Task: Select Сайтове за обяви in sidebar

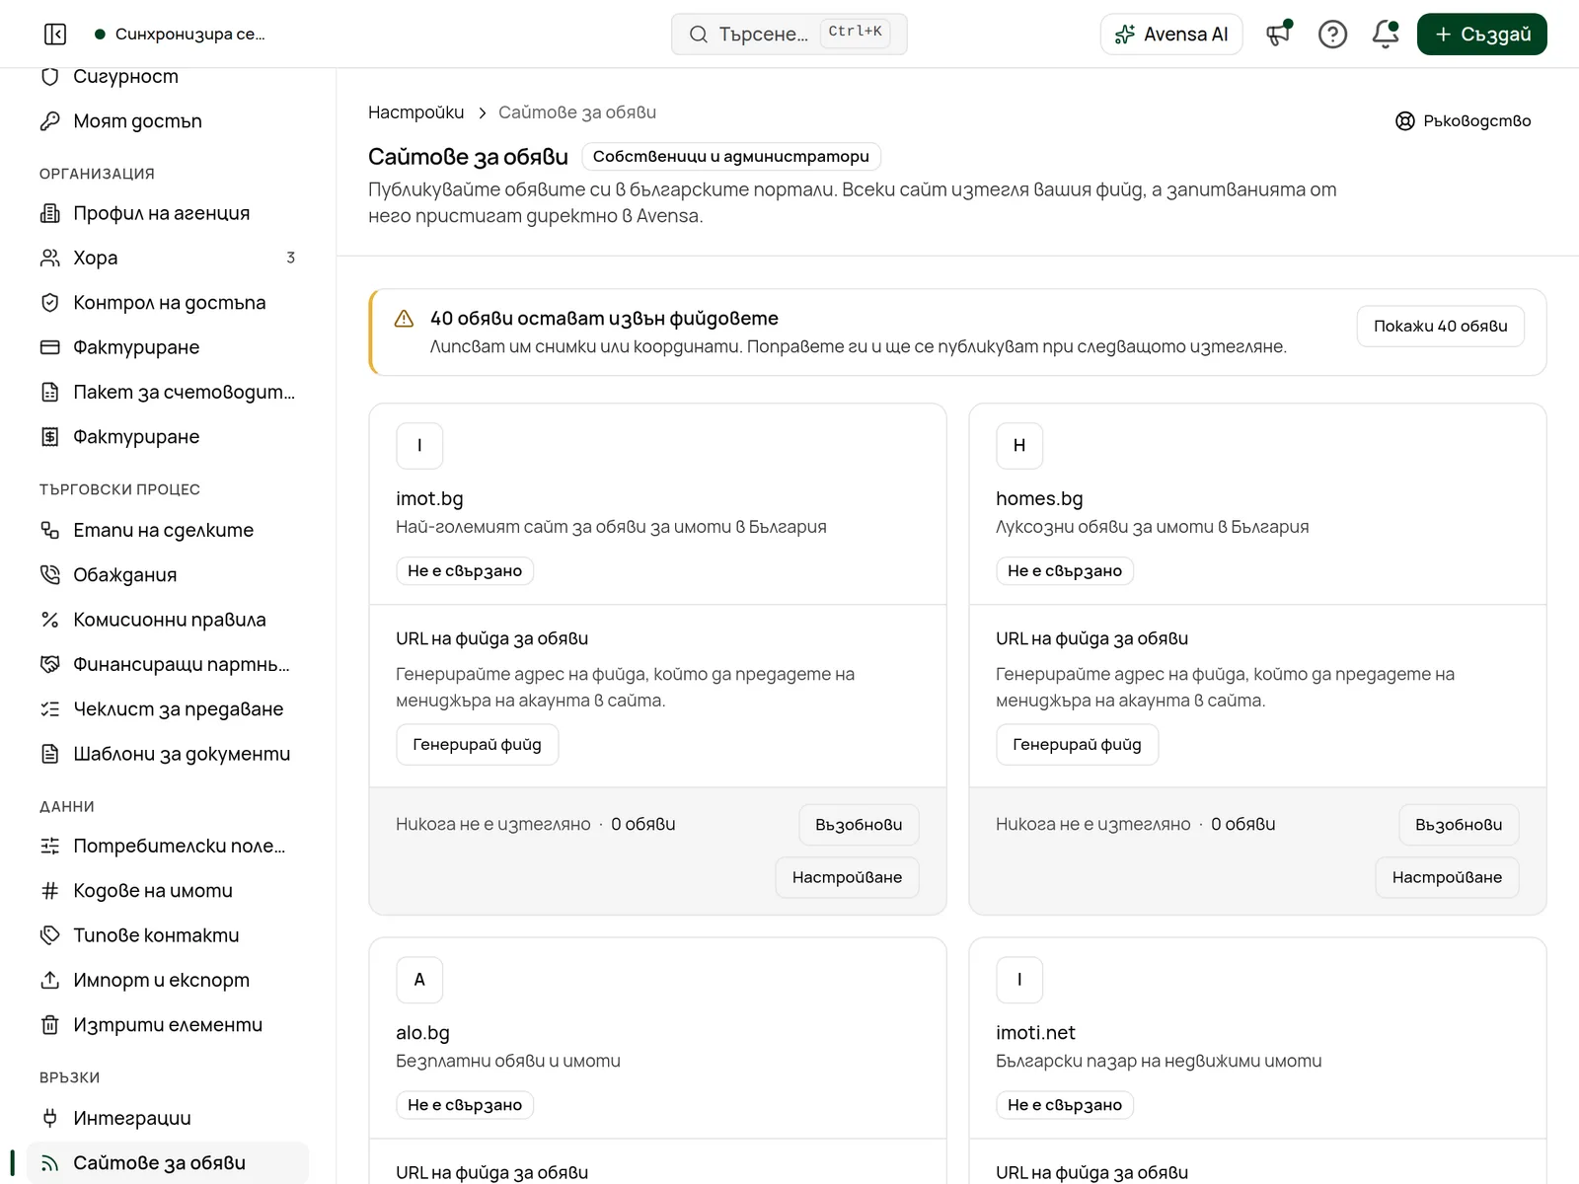Action: pos(168,1163)
